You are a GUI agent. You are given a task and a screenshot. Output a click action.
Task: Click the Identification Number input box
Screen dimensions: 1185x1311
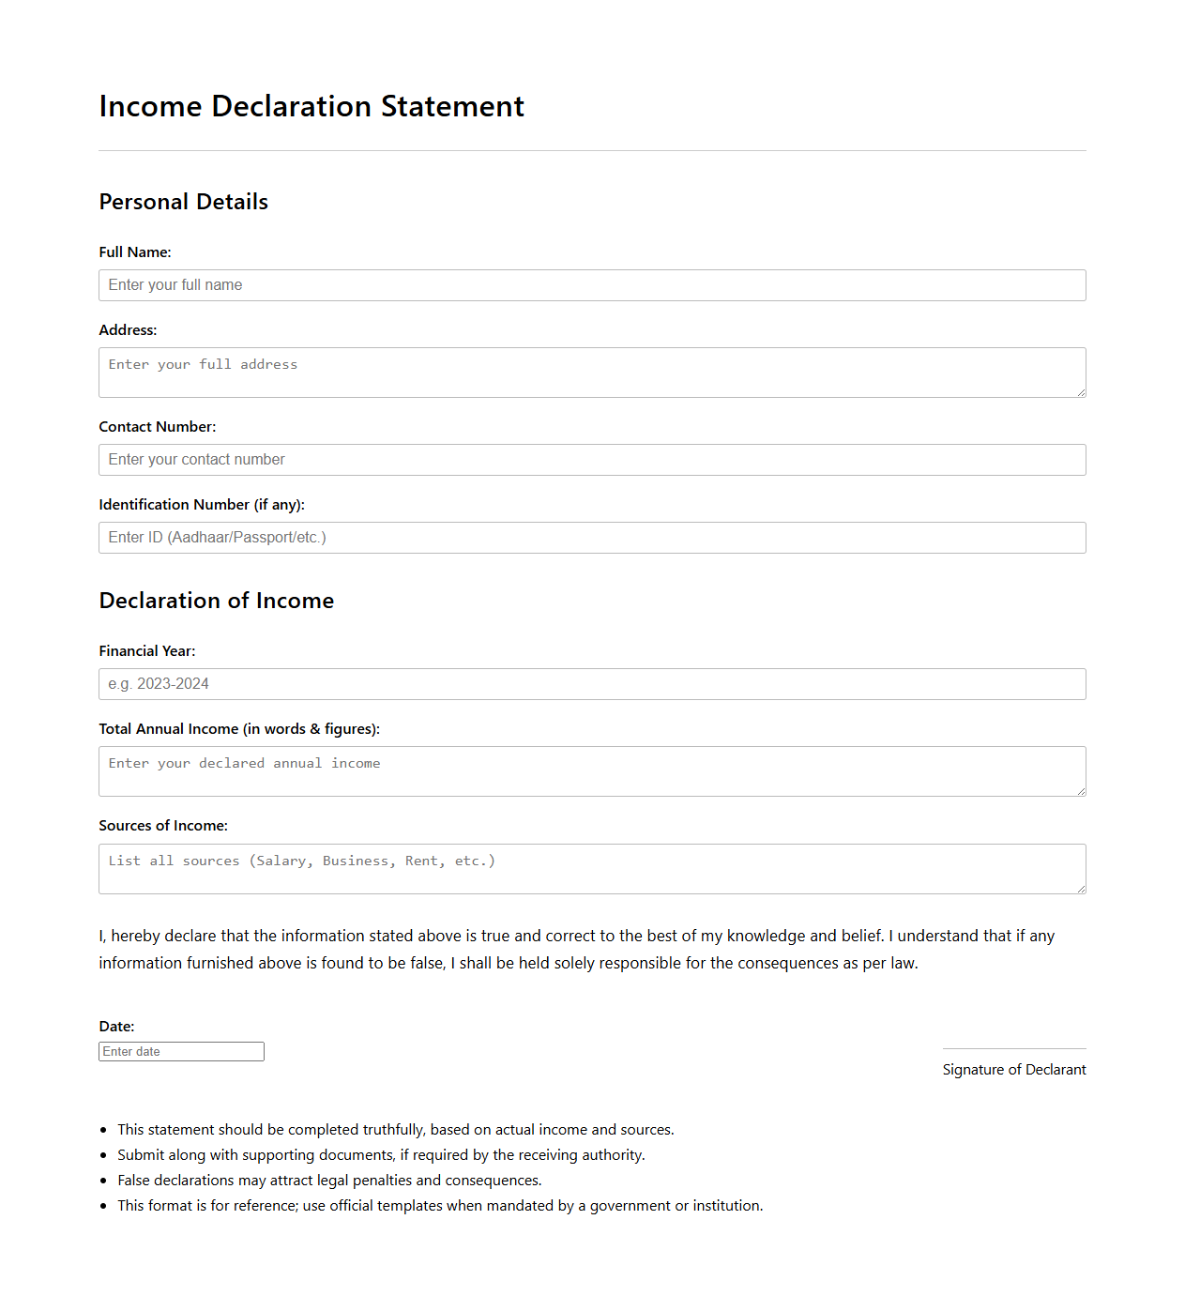coord(591,538)
